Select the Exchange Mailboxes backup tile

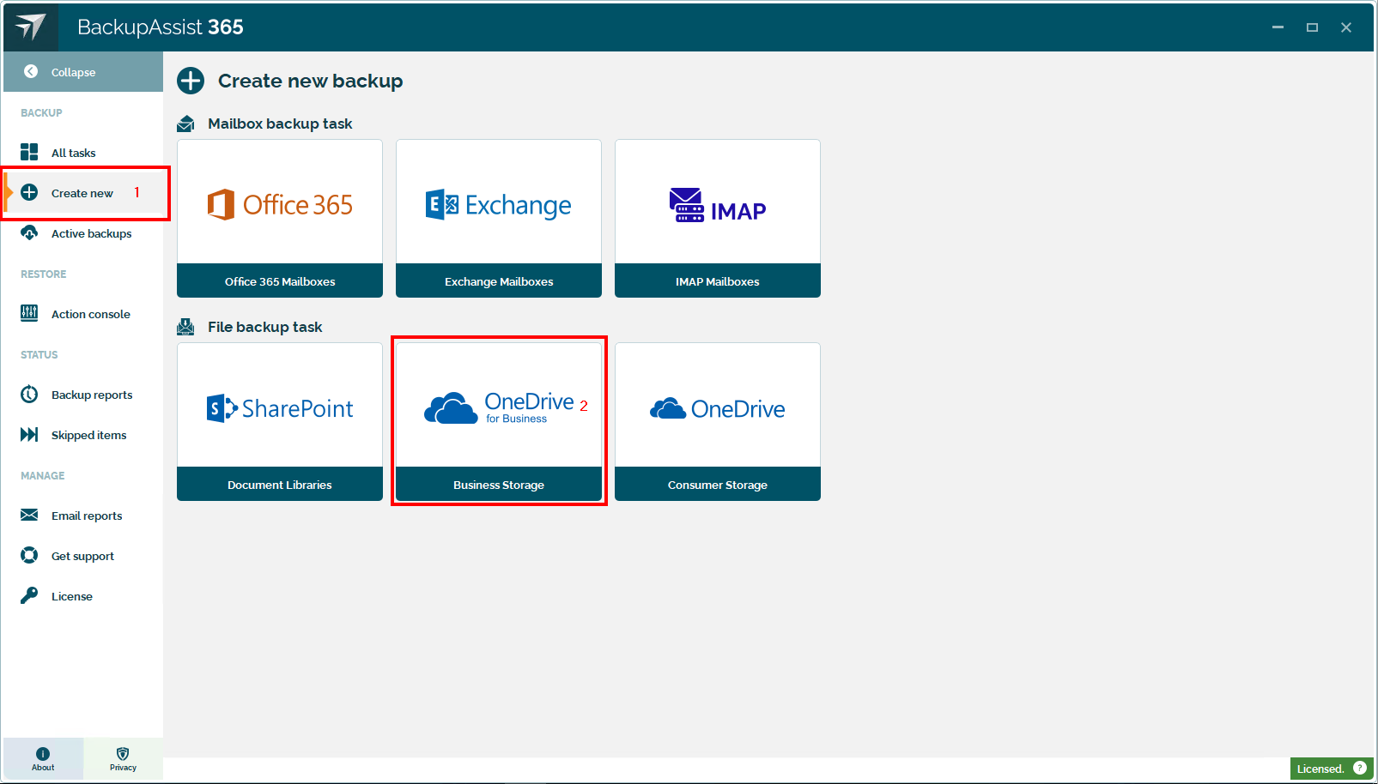499,219
